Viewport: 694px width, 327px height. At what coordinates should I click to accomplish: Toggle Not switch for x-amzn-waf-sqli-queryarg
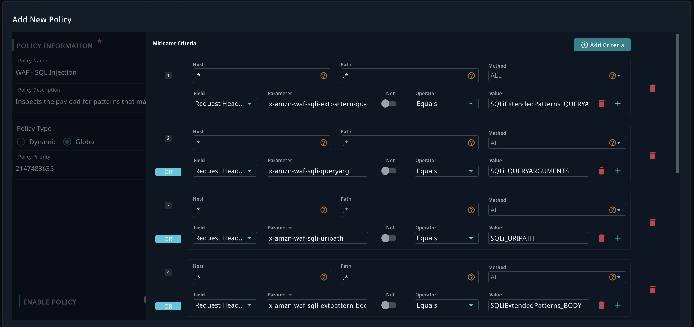coord(389,171)
